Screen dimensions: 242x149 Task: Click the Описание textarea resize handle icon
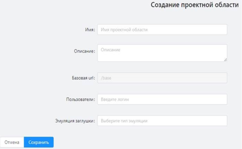pyautogui.click(x=225, y=60)
